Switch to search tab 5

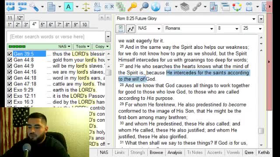[x=42, y=24]
